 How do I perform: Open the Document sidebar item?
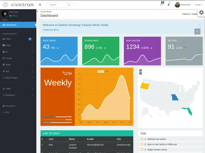[x=10, y=106]
